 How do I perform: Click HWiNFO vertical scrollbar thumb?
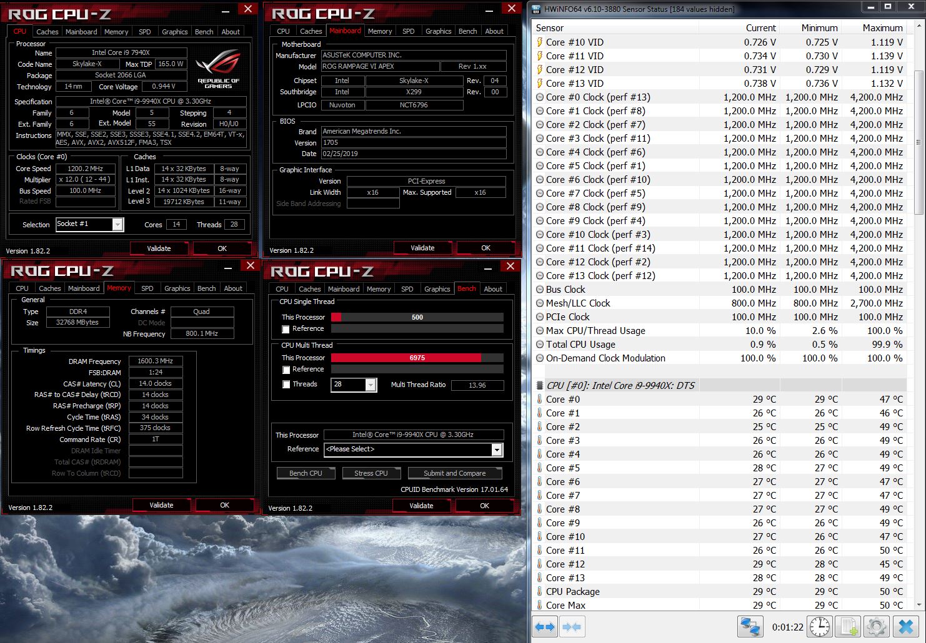(919, 142)
